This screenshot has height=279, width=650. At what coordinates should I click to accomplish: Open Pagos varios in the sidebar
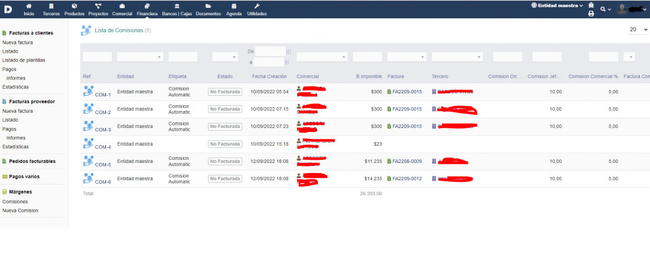pyautogui.click(x=25, y=176)
